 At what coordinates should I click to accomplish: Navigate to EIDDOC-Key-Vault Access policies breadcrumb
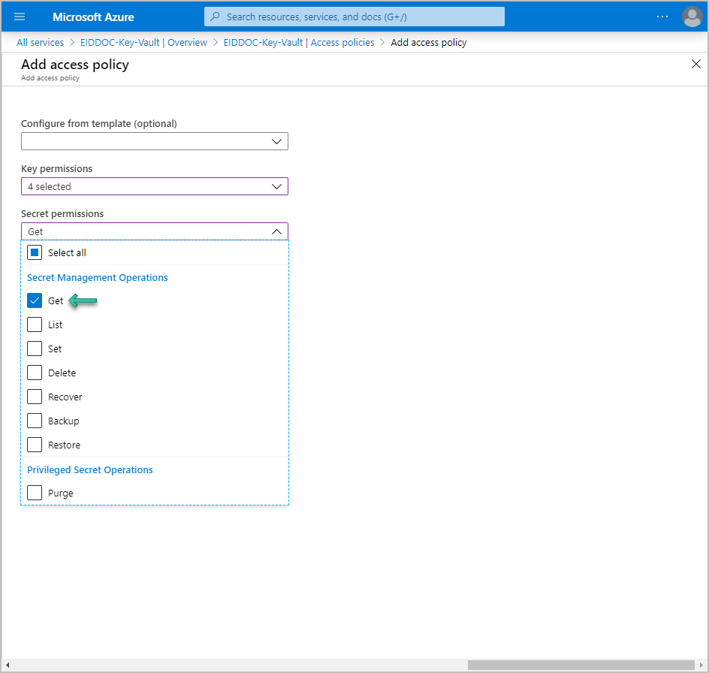pyautogui.click(x=299, y=43)
